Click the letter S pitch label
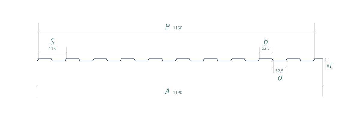Image resolution: width=360 pixels, height=120 pixels. (52, 42)
